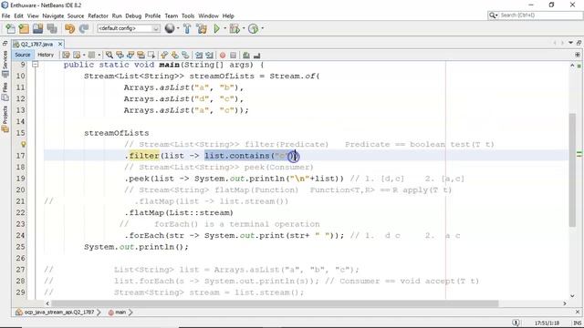Screen dimensions: 584x328
Task: Maximize the editor window button near tabs
Action: click(579, 43)
